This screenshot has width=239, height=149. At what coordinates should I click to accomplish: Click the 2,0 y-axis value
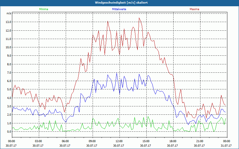coord(10,115)
